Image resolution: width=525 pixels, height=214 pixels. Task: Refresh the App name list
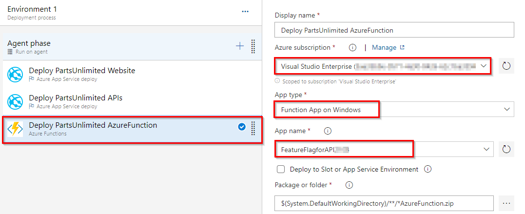pyautogui.click(x=506, y=149)
